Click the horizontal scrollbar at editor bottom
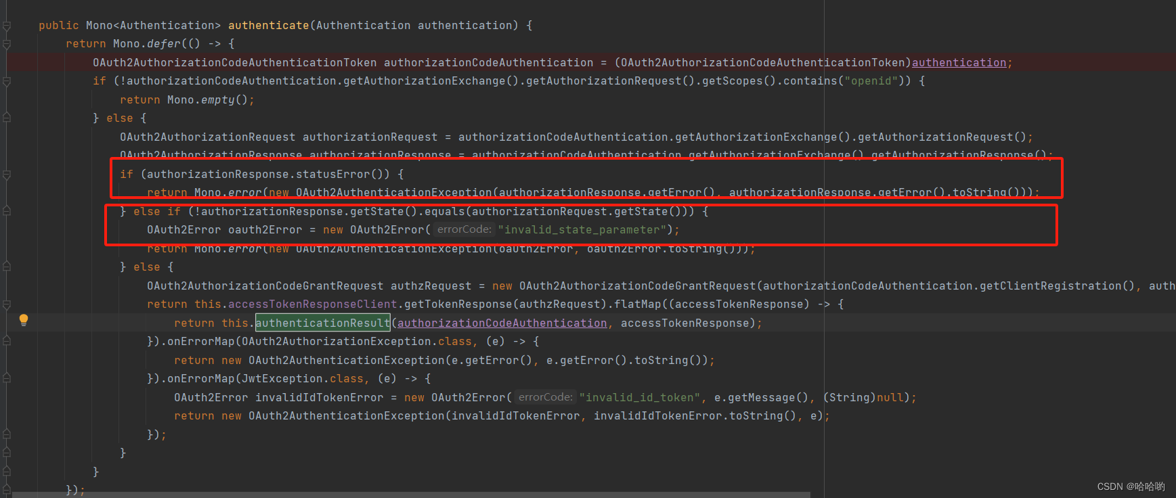The height and width of the screenshot is (498, 1176). (411, 495)
